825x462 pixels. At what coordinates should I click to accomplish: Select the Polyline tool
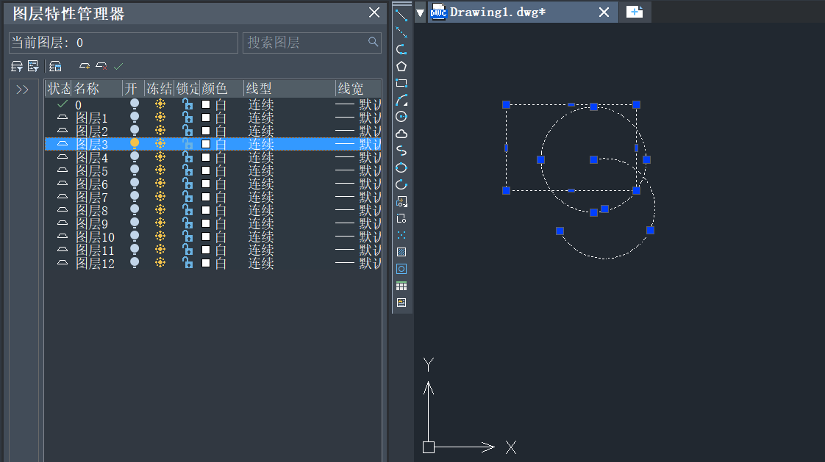(x=401, y=49)
